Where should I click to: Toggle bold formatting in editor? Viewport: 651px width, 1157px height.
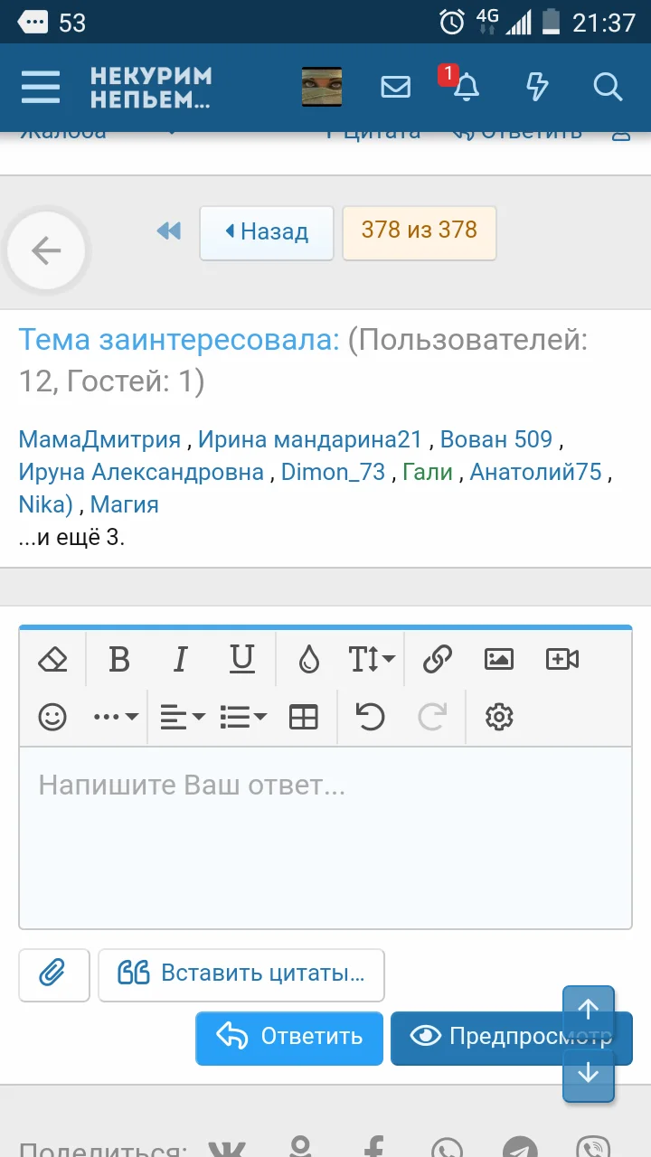119,660
